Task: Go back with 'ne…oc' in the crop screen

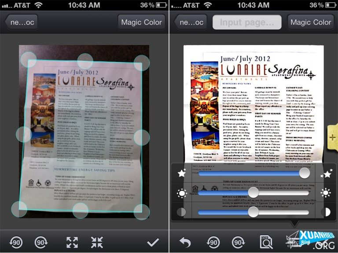Action: point(21,22)
